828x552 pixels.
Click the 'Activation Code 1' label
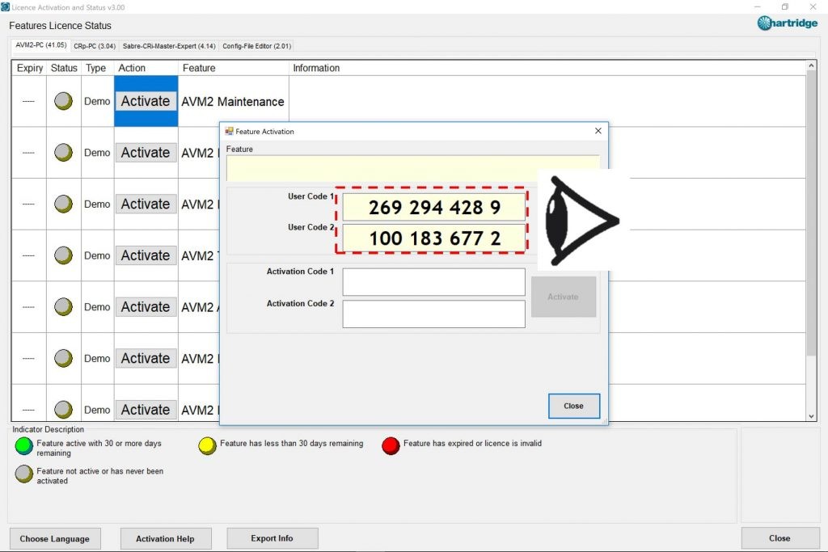(301, 272)
